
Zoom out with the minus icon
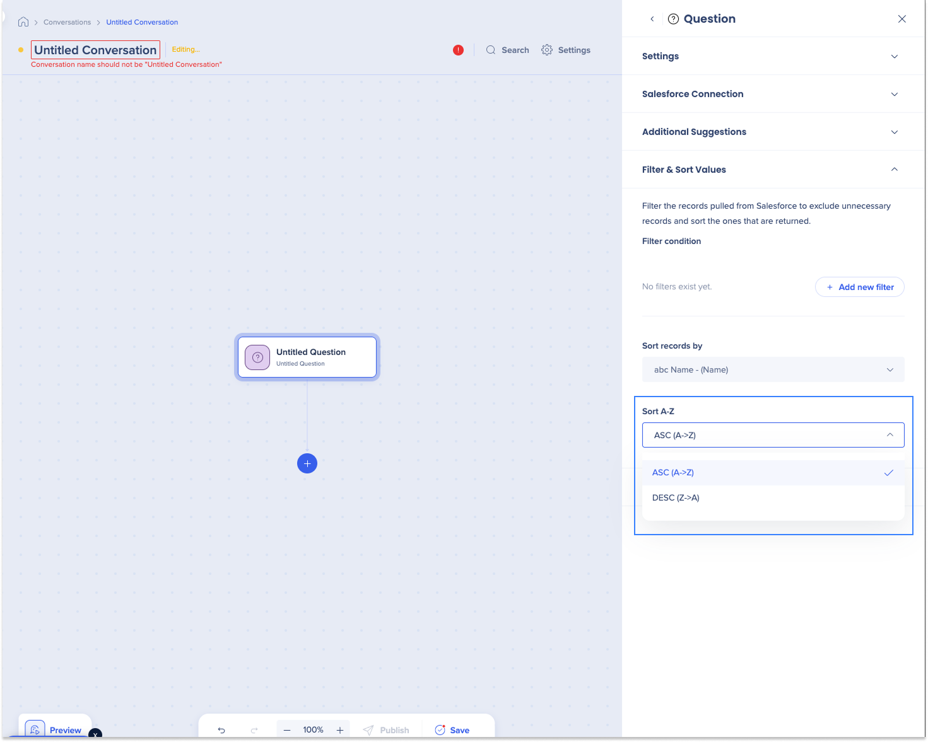click(x=287, y=730)
